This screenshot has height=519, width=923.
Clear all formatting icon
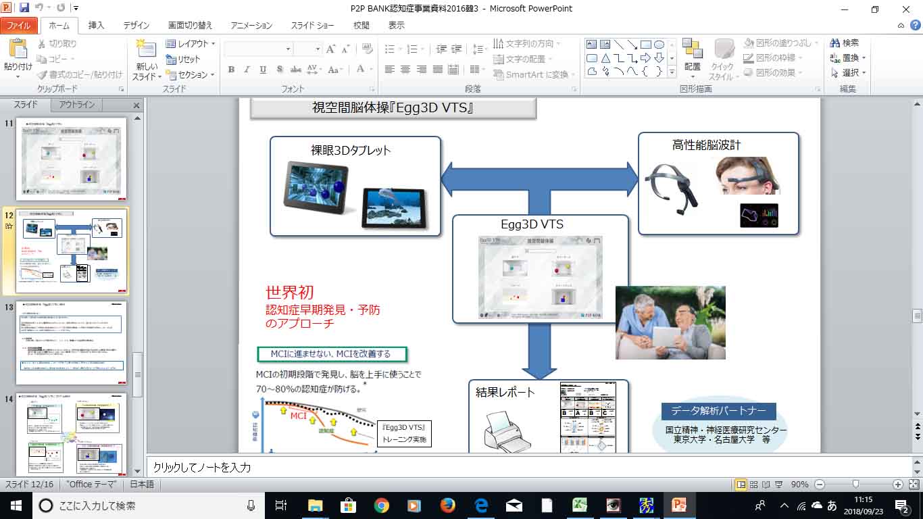368,49
